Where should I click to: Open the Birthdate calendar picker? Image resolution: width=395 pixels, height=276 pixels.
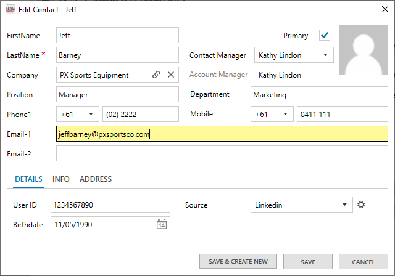click(161, 225)
